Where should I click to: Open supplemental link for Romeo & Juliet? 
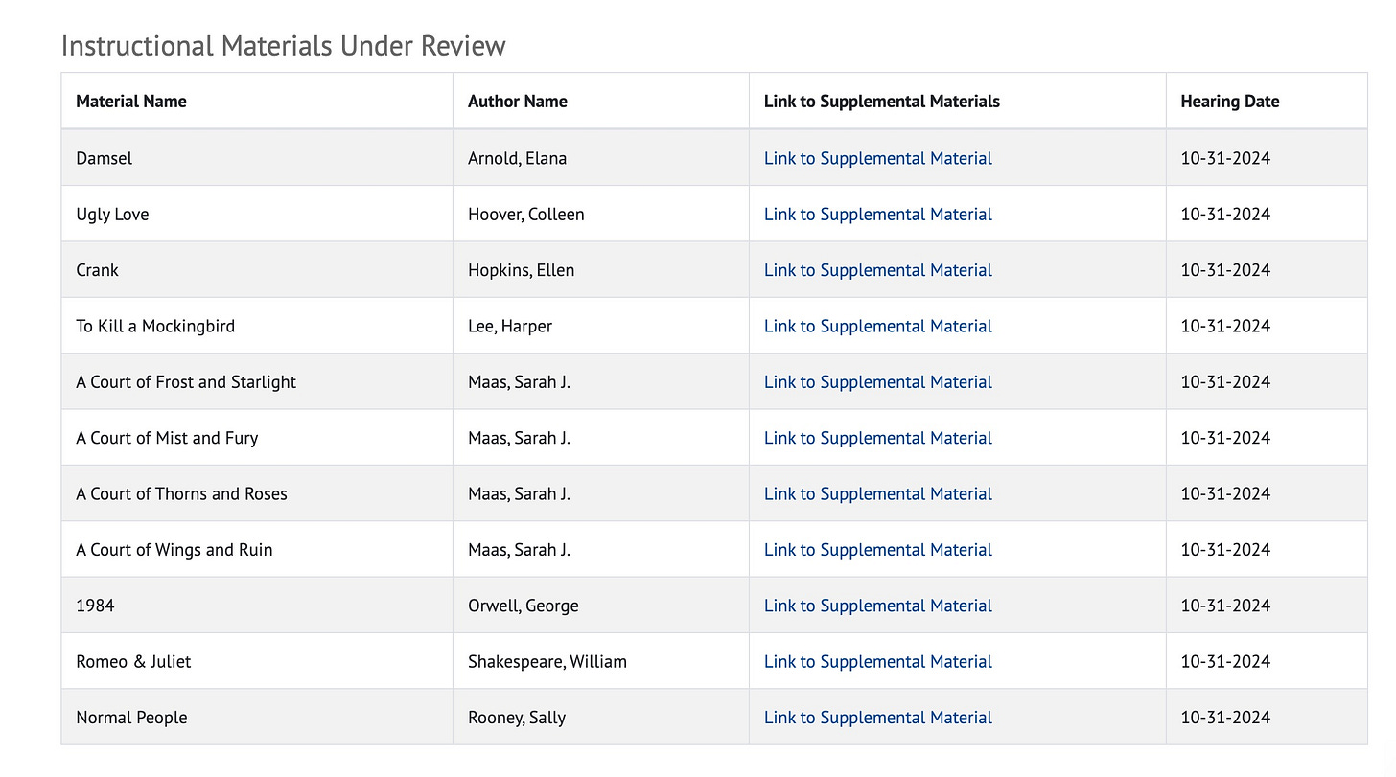tap(877, 661)
